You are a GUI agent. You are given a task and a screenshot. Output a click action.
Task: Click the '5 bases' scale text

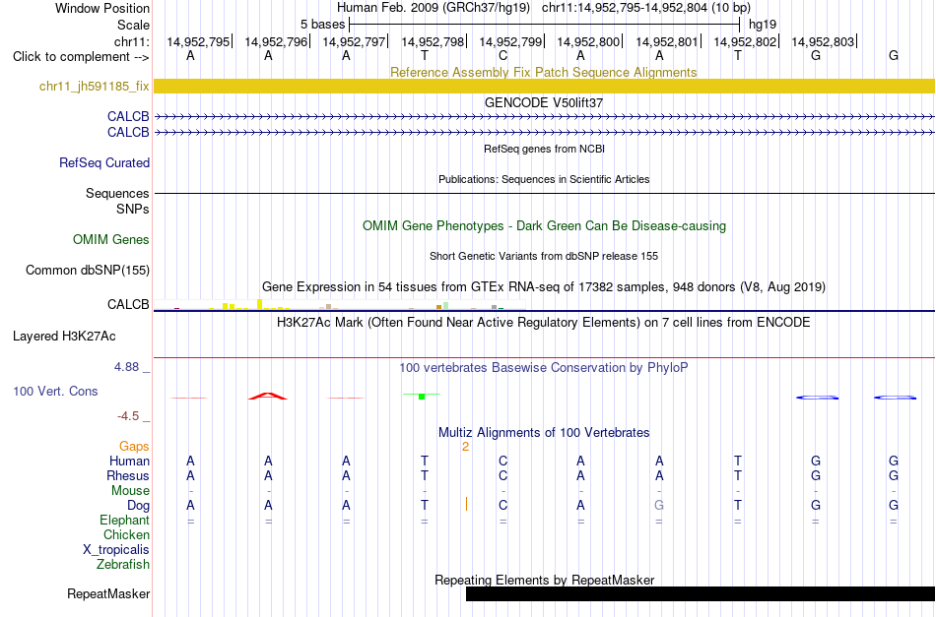click(322, 25)
